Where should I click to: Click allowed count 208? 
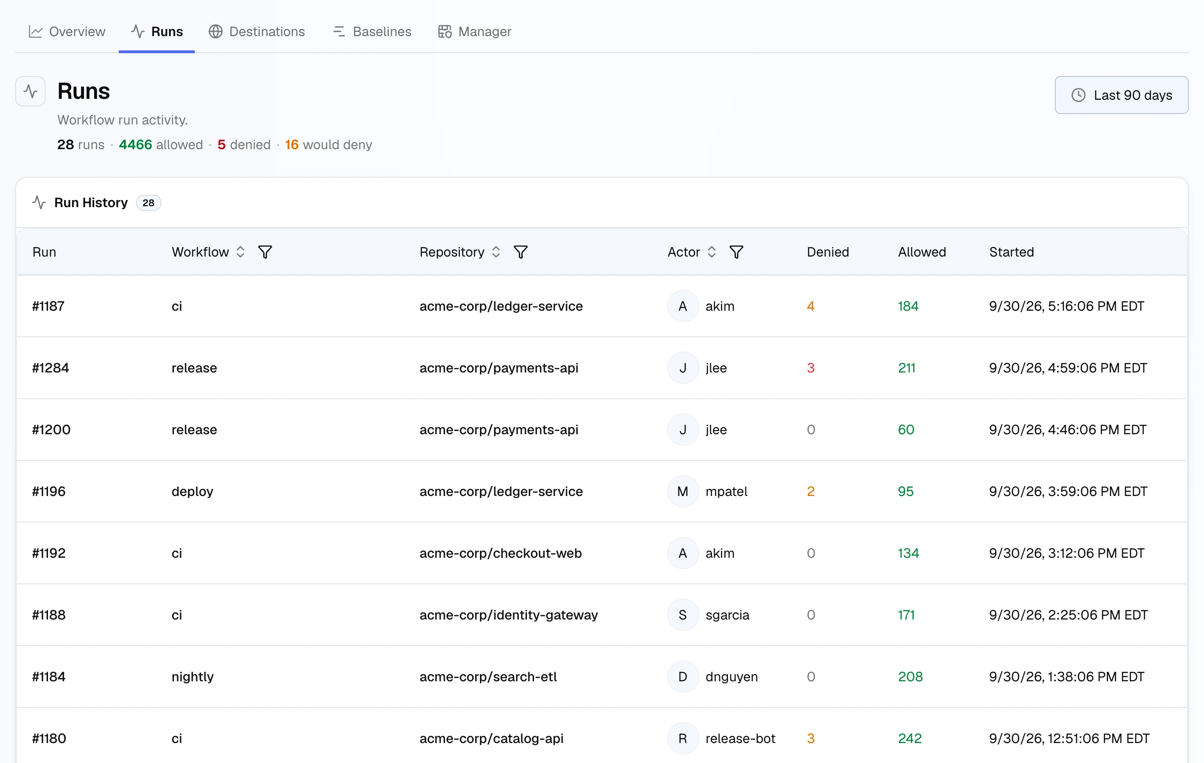tap(910, 677)
